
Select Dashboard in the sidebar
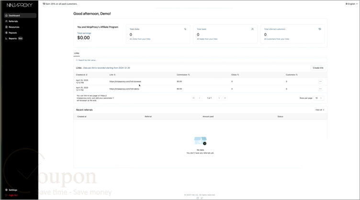coord(20,16)
